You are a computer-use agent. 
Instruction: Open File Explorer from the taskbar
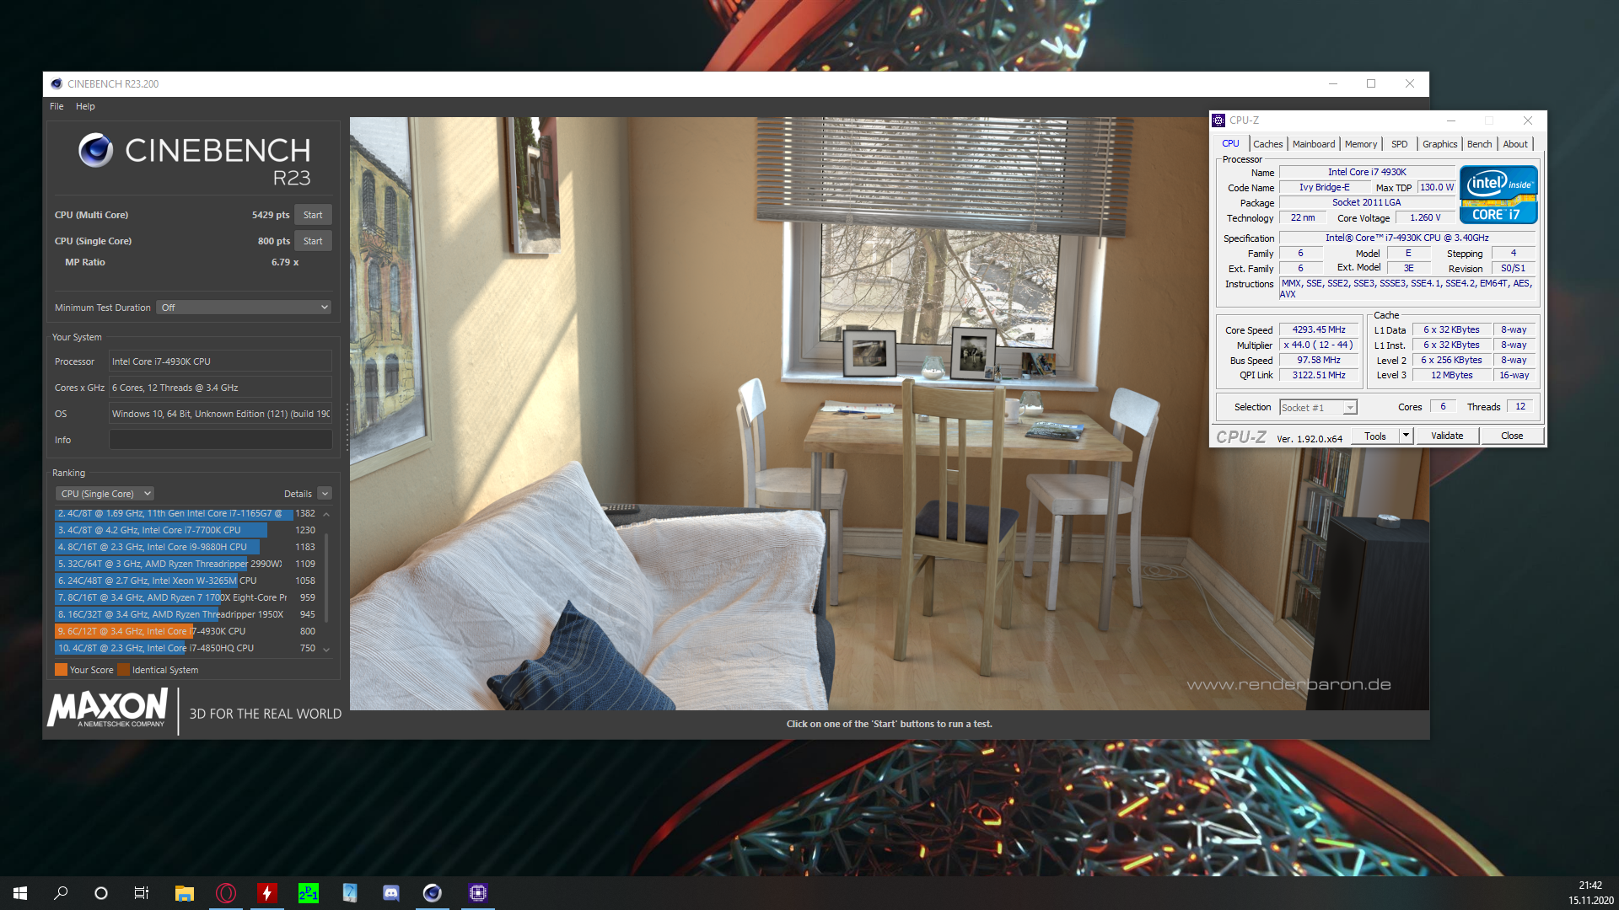184,893
